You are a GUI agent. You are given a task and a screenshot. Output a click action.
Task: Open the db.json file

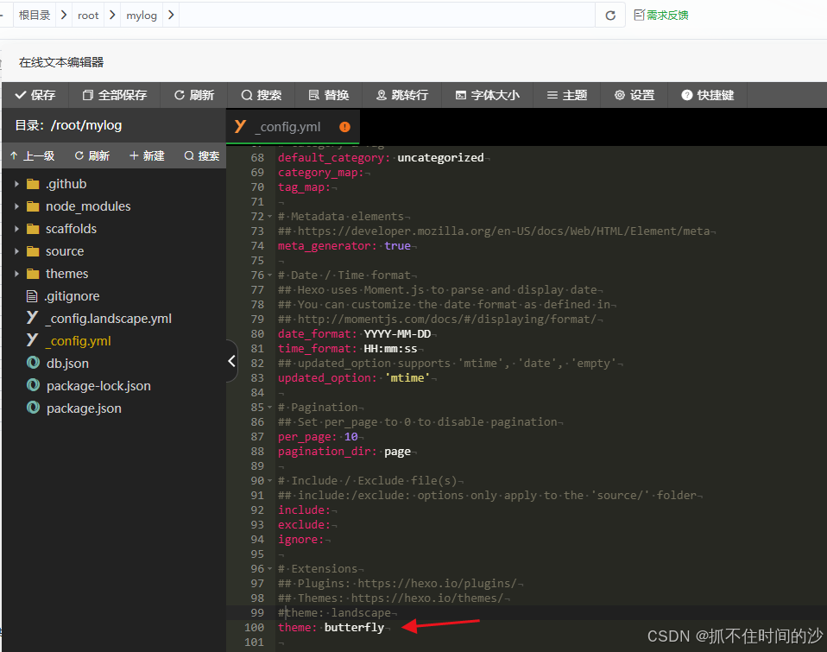pyautogui.click(x=67, y=364)
